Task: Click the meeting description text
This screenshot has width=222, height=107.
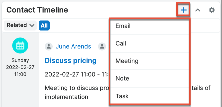Action: pyautogui.click(x=75, y=88)
